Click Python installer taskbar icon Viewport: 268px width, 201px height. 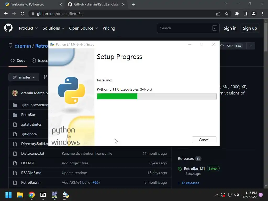[66, 195]
